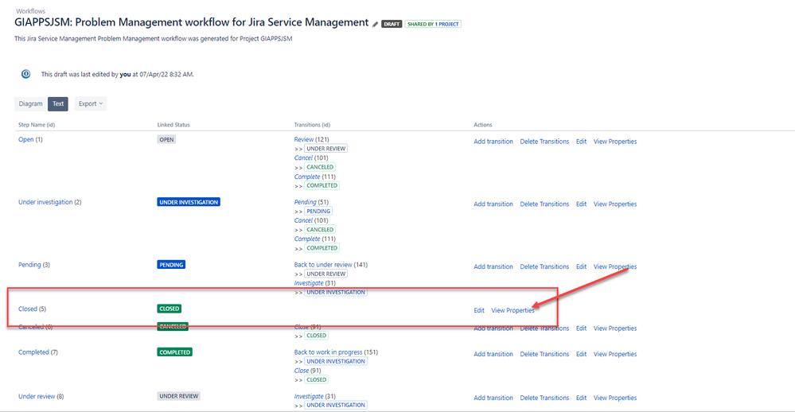Click the Step Name (id) column header

tap(37, 125)
